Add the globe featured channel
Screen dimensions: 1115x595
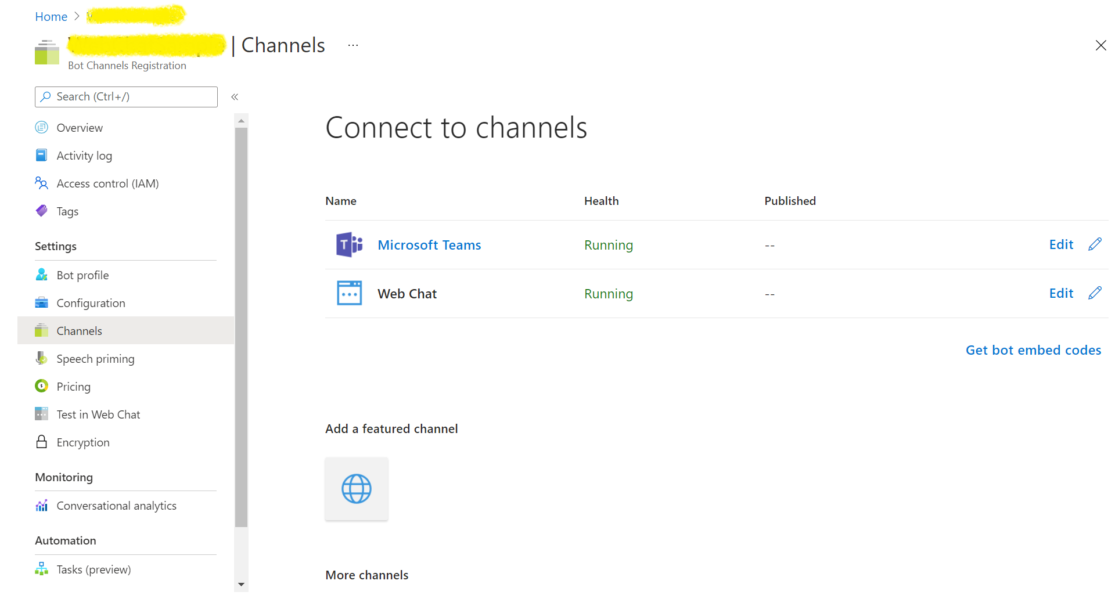[357, 489]
